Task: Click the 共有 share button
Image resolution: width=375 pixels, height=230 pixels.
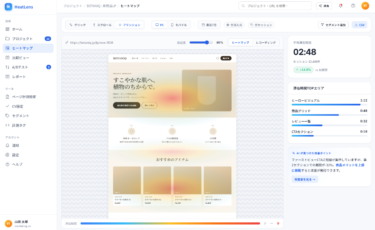Action: [x=324, y=6]
